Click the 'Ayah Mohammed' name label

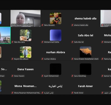[x=51, y=76]
